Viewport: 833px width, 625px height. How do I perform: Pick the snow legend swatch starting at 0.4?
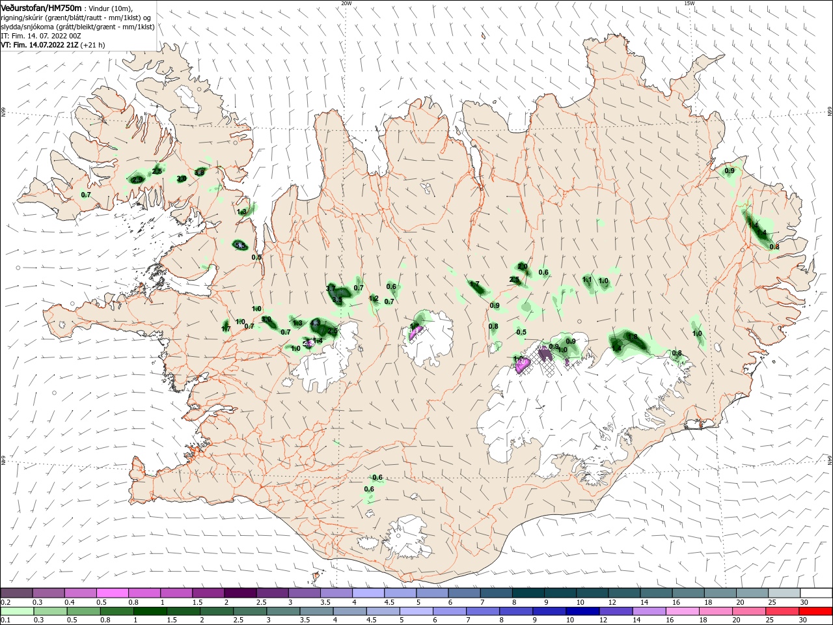[x=80, y=593]
